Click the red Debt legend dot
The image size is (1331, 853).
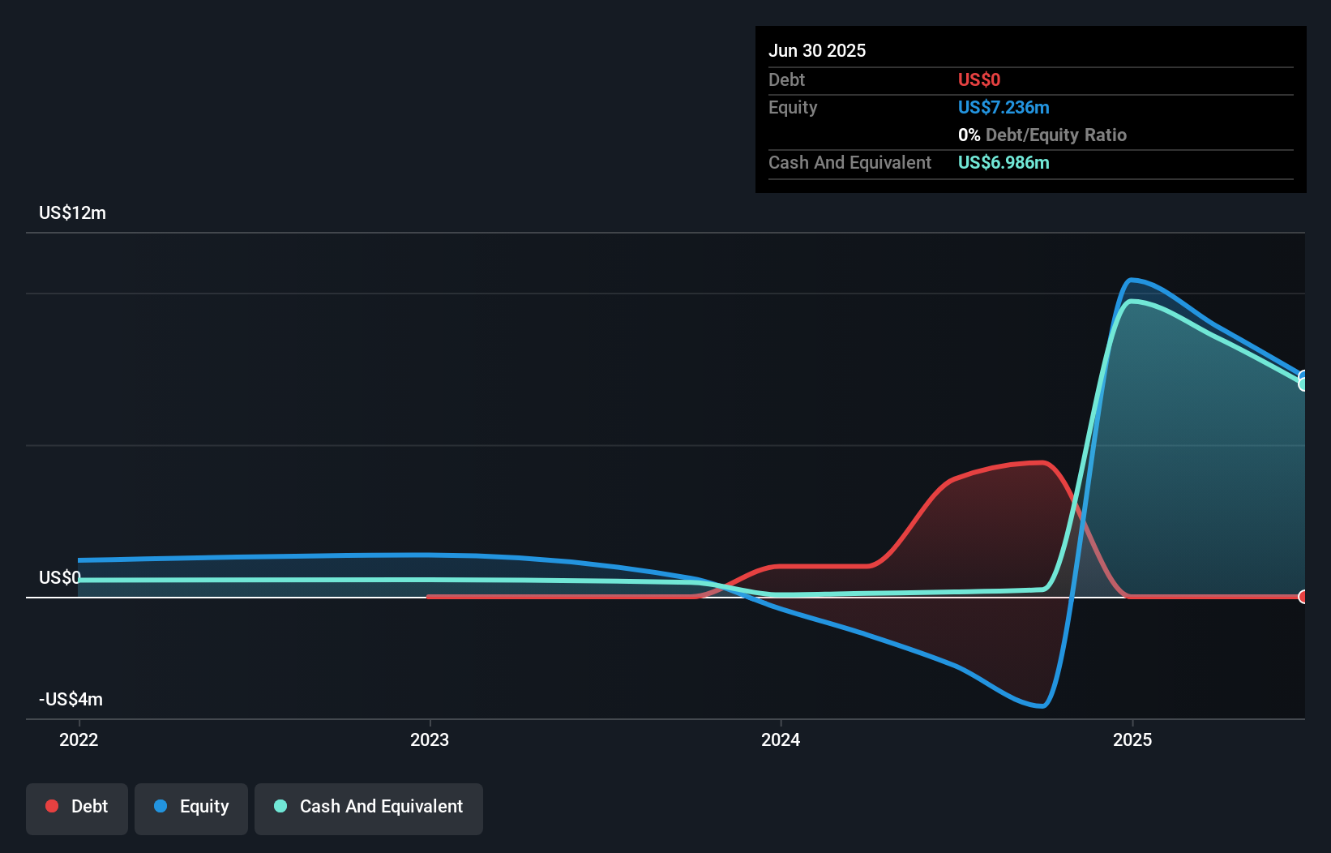tap(52, 806)
